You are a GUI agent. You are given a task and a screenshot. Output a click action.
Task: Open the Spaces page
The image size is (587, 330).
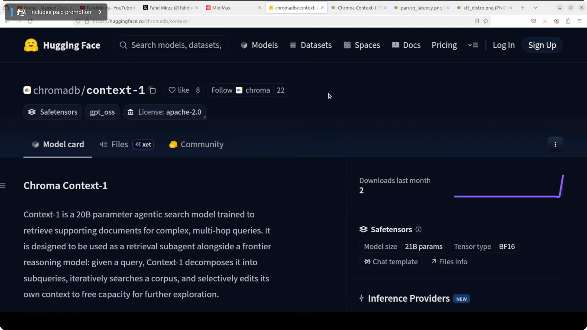(362, 45)
